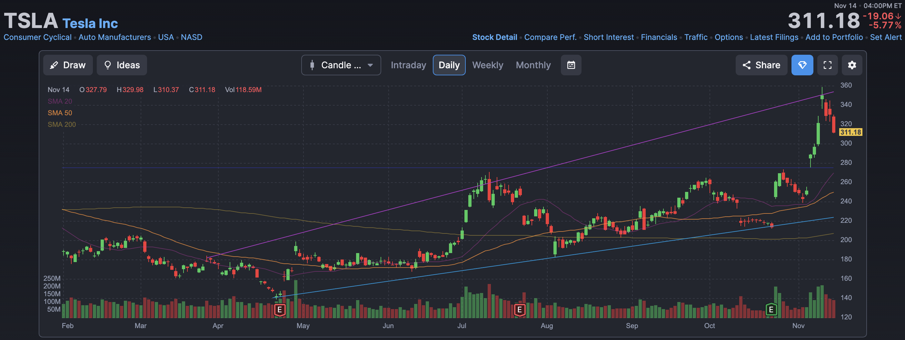Open Compare Perf. page

[x=550, y=37]
